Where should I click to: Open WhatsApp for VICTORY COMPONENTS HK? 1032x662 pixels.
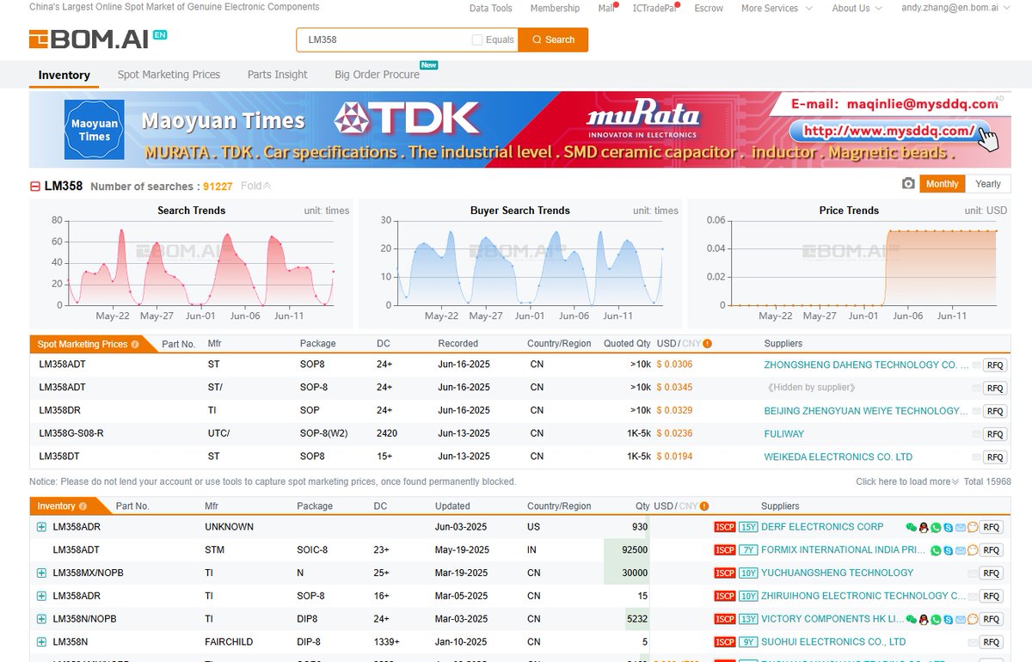(x=936, y=619)
